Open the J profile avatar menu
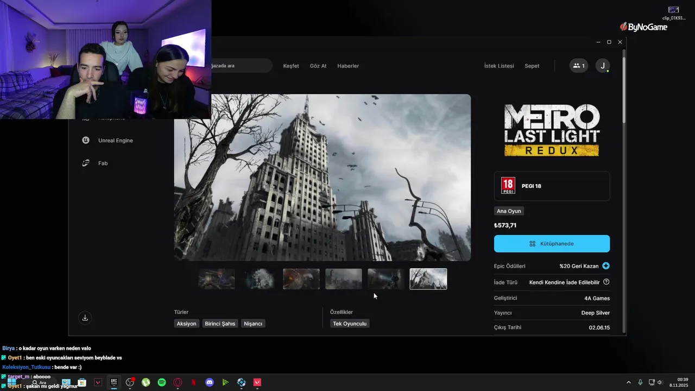 pos(602,66)
